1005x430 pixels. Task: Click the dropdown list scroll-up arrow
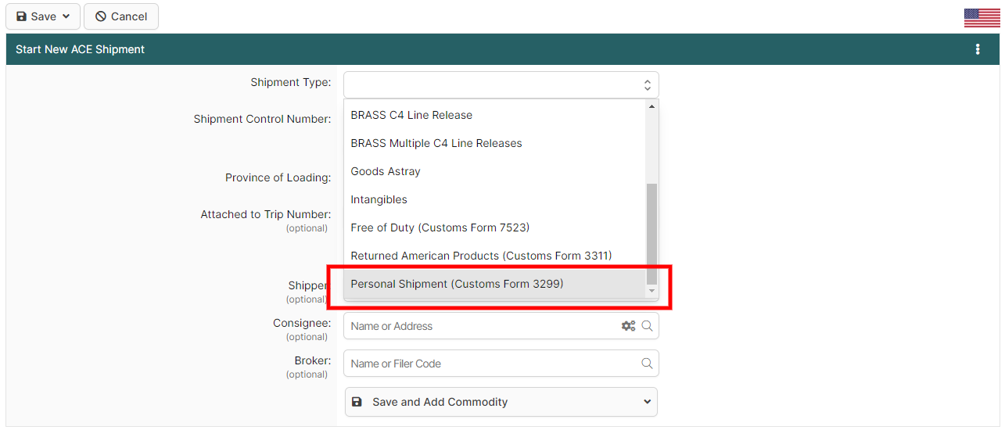click(x=651, y=106)
